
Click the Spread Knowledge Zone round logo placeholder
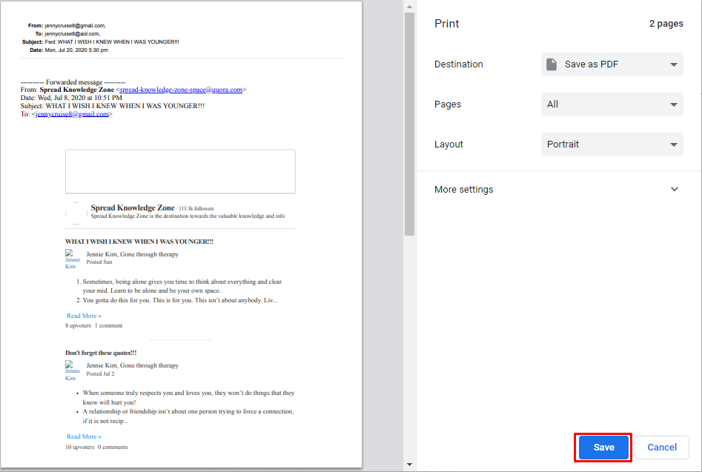[x=76, y=213]
